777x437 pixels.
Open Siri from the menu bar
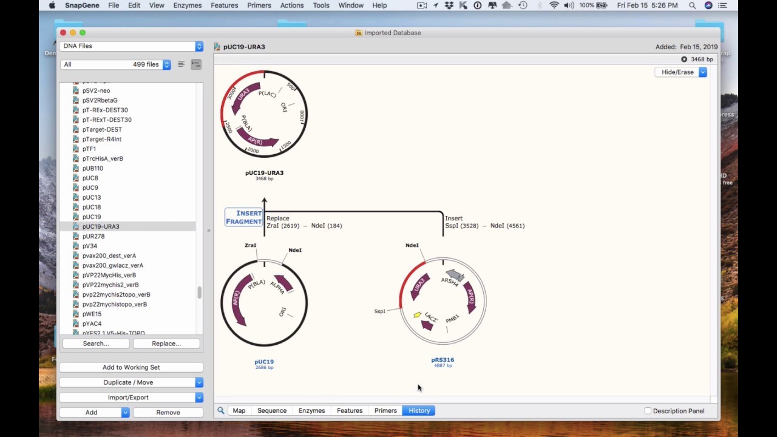708,5
